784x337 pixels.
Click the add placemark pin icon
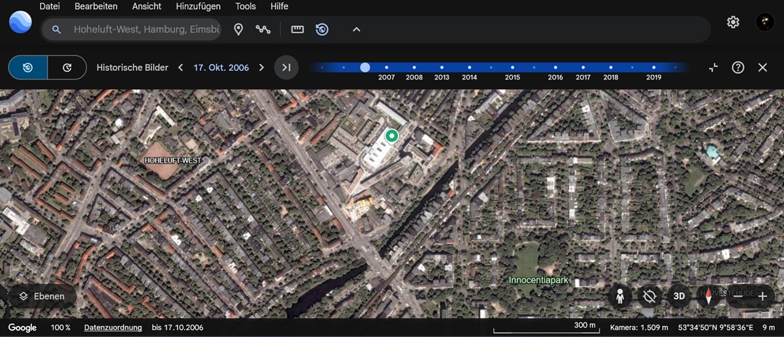239,29
